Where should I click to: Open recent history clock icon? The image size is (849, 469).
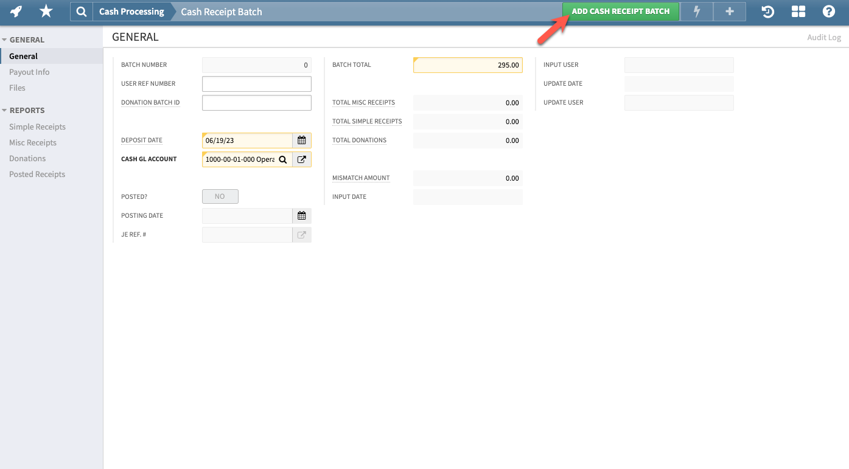(x=767, y=11)
